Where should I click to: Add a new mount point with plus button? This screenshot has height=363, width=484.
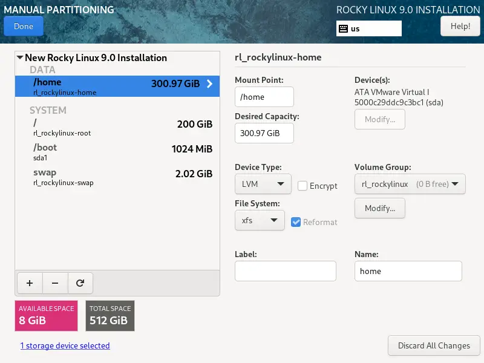tap(30, 283)
